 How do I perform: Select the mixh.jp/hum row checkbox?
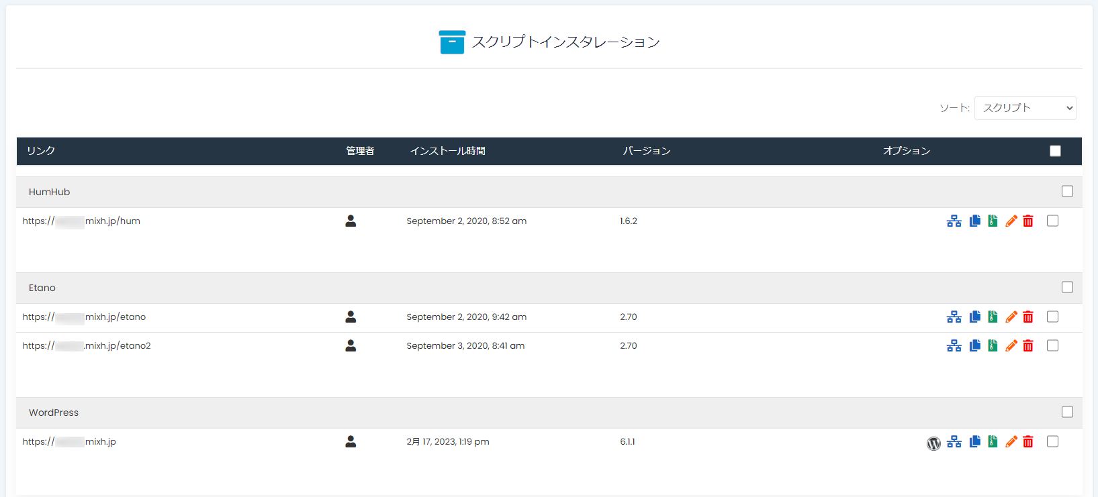(x=1052, y=221)
